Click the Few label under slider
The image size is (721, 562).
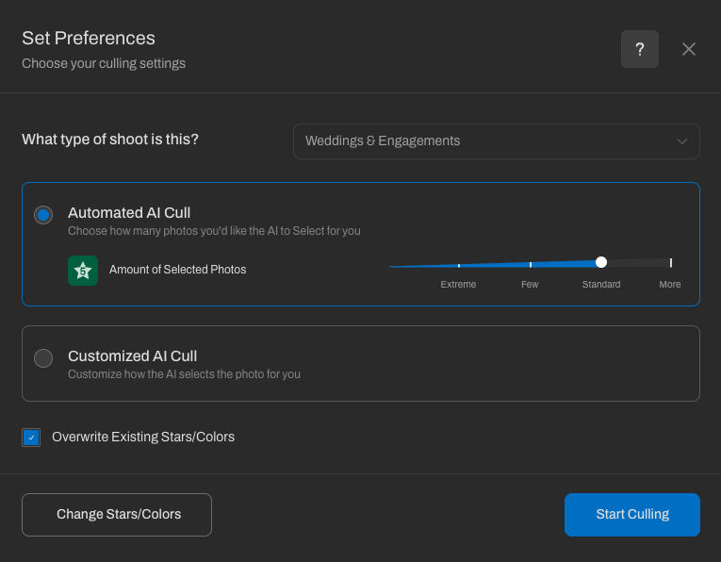pos(530,285)
